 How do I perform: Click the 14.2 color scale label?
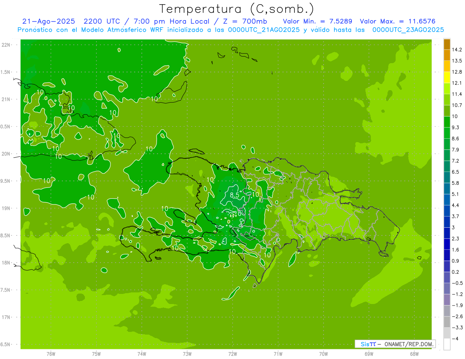click(457, 50)
